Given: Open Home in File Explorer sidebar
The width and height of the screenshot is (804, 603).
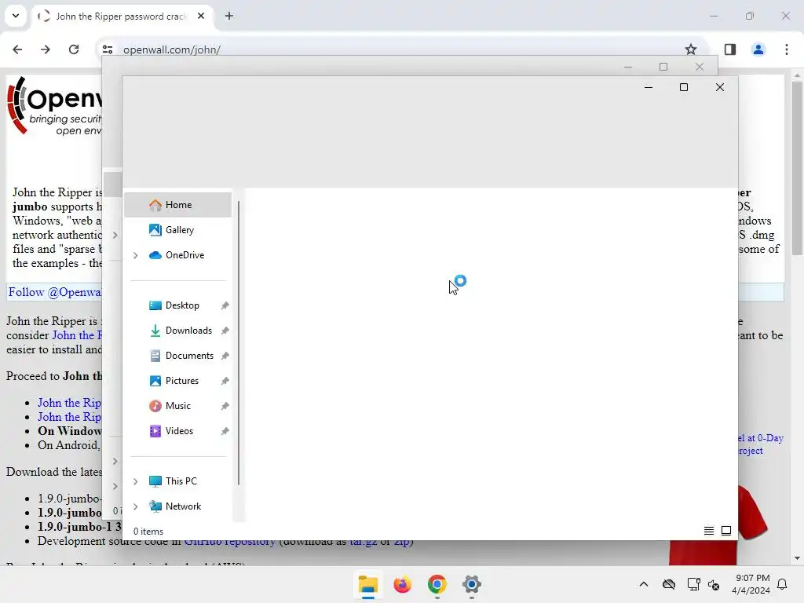Looking at the screenshot, I should [x=177, y=205].
